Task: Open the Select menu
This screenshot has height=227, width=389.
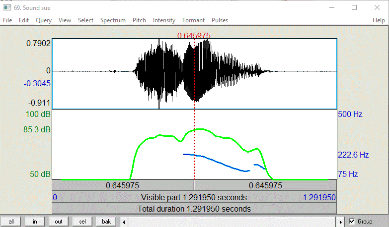Action: 85,20
